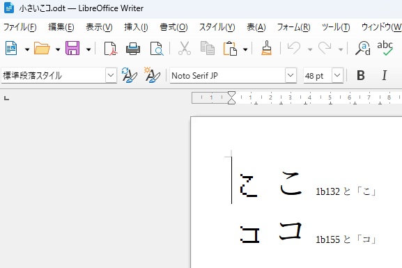Click the Cut scissors icon

click(185, 48)
